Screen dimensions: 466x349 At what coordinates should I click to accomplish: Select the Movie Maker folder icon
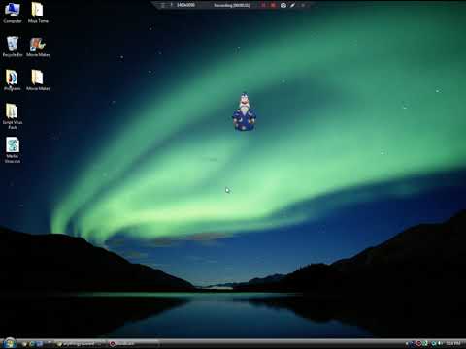click(38, 80)
